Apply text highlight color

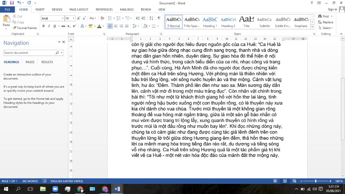(x=90, y=26)
